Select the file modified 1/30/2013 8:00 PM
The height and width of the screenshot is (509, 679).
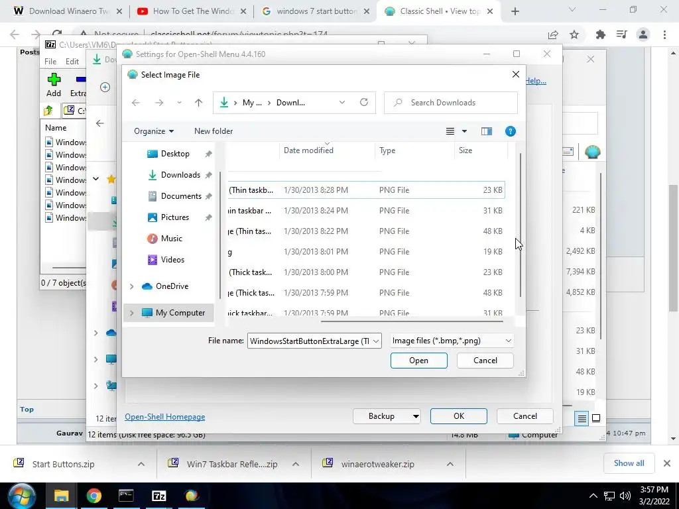pos(366,272)
